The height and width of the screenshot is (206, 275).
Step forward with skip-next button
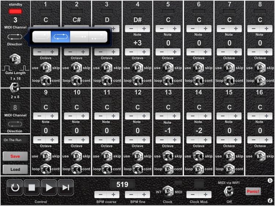(66, 187)
